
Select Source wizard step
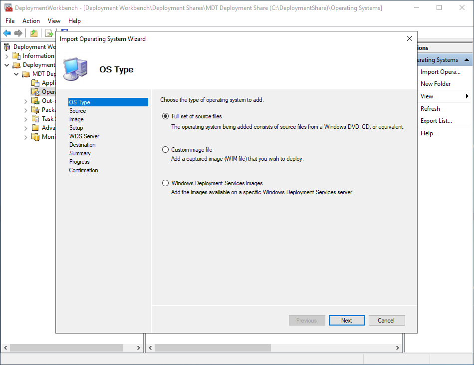click(x=78, y=111)
